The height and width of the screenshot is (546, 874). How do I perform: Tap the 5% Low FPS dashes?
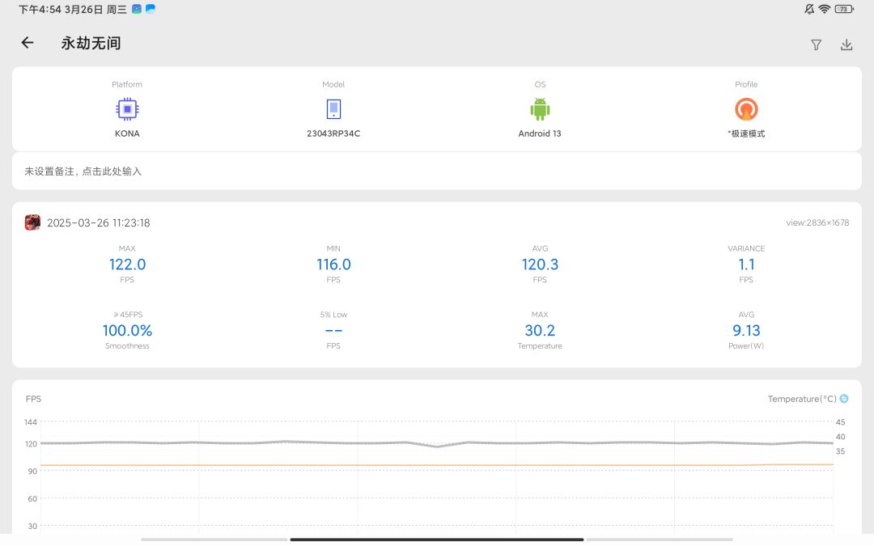tap(333, 330)
